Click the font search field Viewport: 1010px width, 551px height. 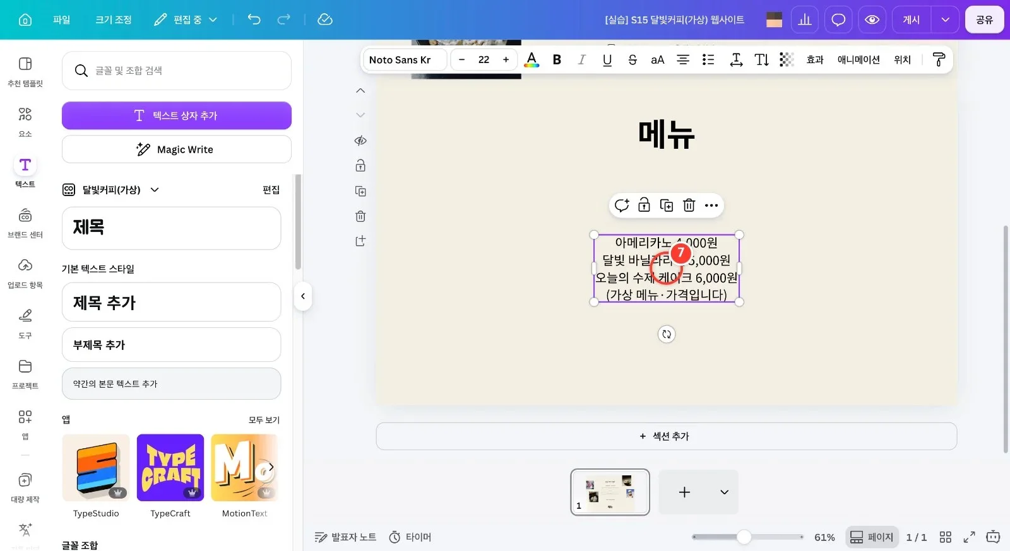click(x=177, y=71)
